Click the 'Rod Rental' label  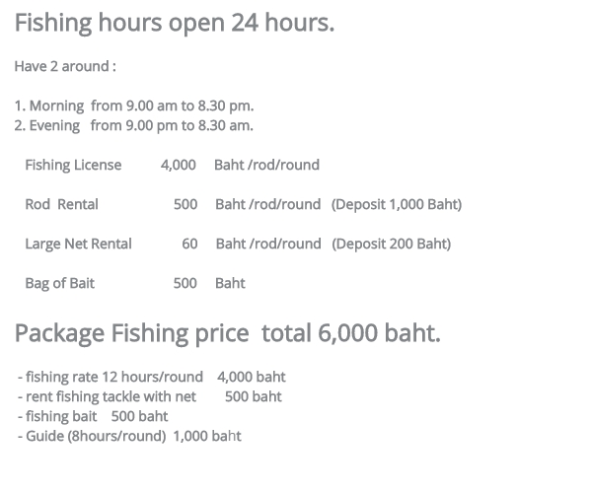[61, 204]
